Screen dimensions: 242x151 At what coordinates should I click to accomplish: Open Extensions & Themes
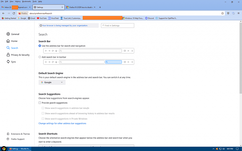pos(18,134)
